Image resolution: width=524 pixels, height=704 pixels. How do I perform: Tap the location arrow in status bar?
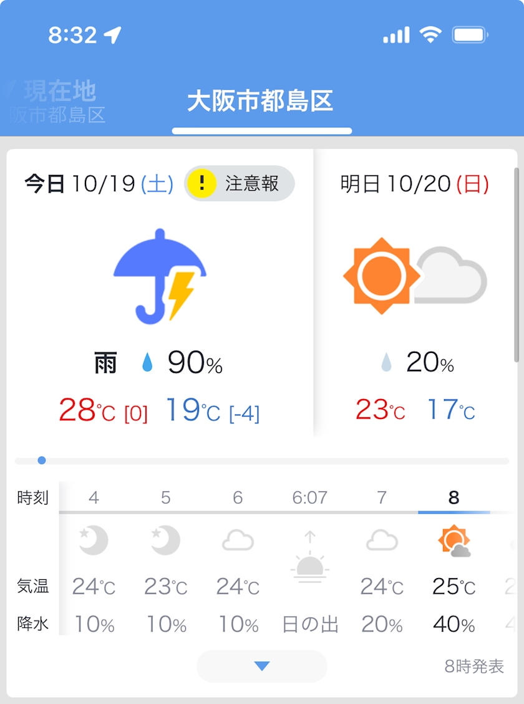112,35
